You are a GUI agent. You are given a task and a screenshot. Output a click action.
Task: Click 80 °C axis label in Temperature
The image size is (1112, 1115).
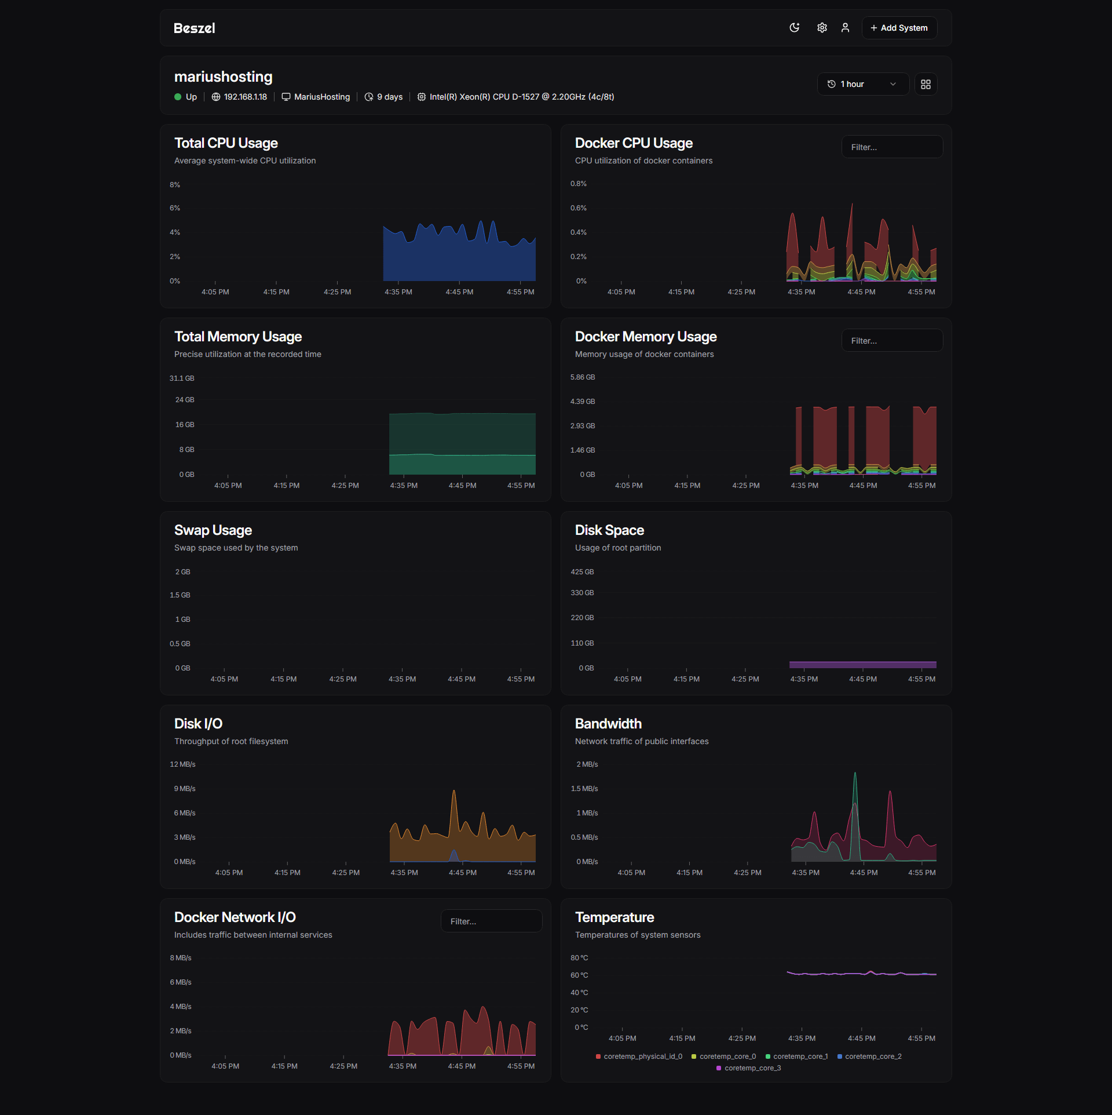tap(579, 958)
